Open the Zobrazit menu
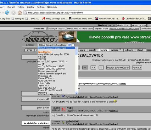The image size is (151, 130). (11, 7)
